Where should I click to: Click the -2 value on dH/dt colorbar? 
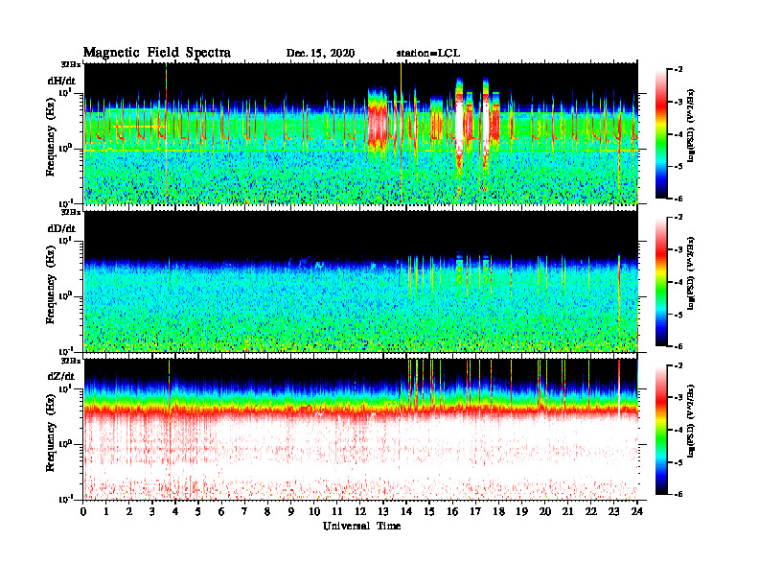point(678,70)
